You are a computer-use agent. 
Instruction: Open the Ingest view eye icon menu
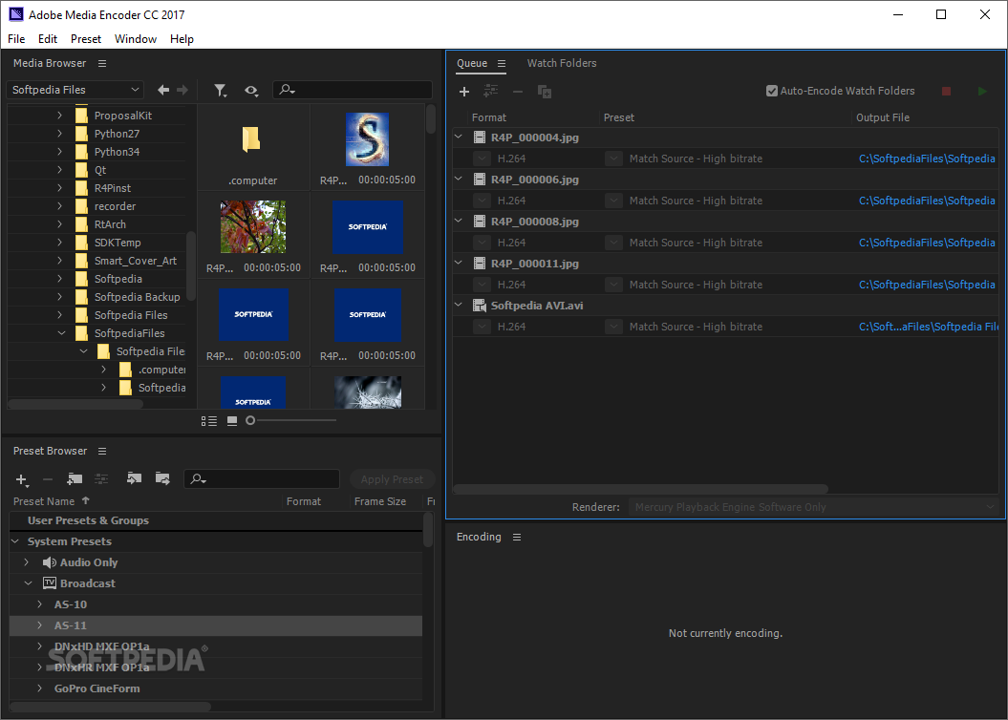[x=251, y=91]
